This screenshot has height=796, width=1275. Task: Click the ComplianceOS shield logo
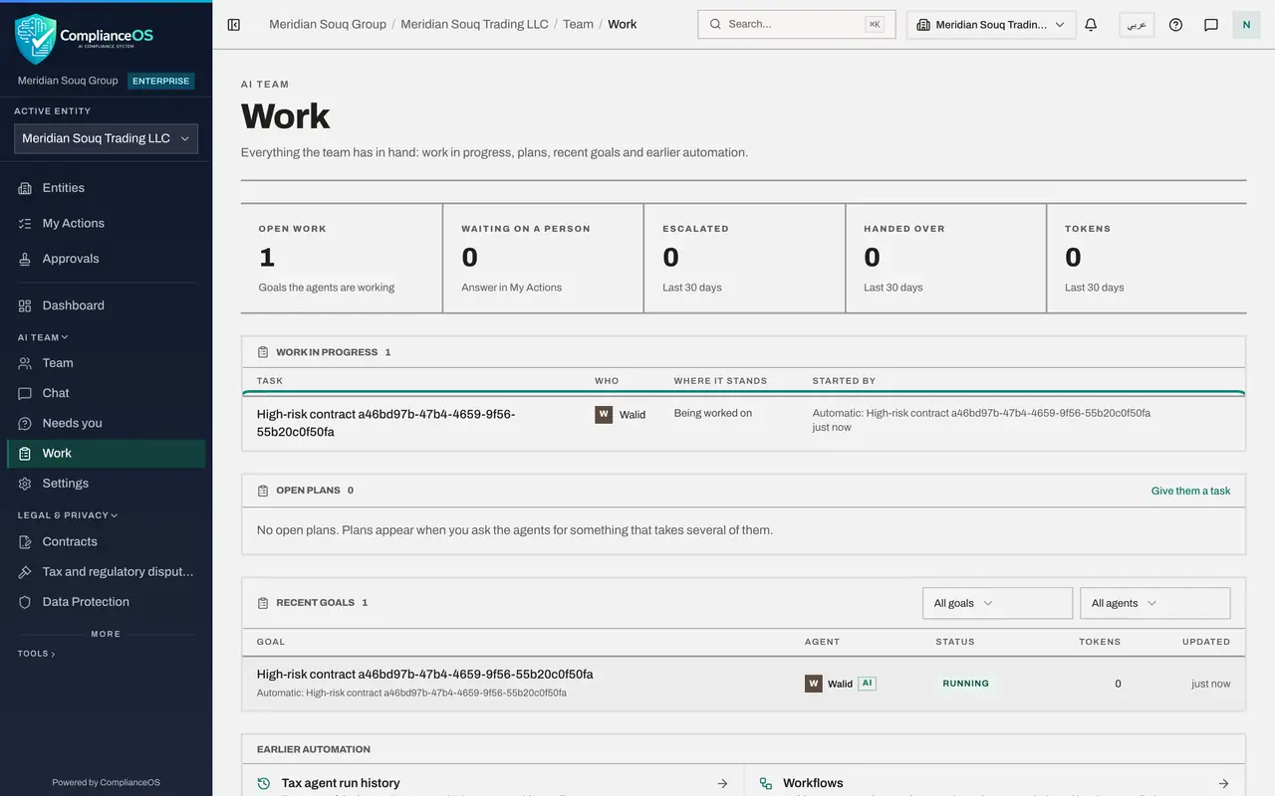35,39
